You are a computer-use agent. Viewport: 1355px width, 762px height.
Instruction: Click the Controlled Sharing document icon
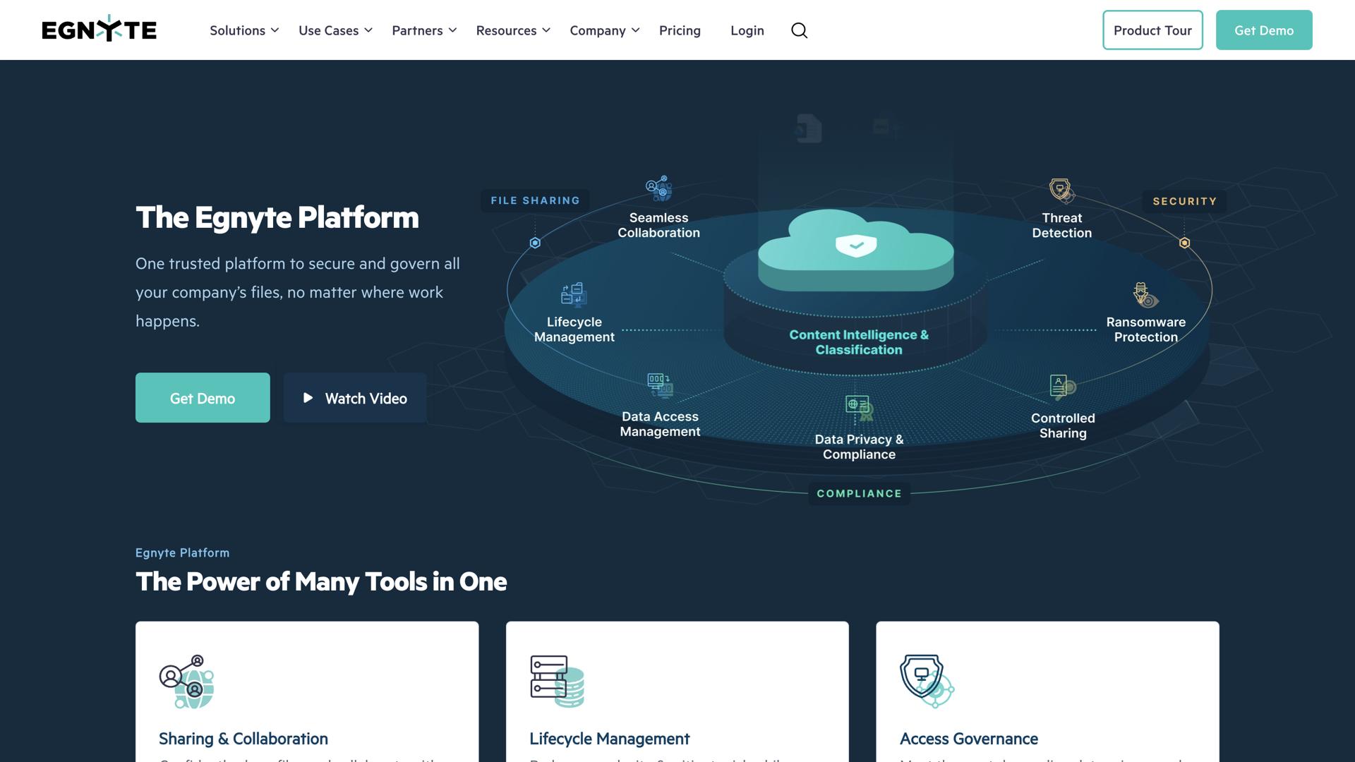pos(1059,387)
